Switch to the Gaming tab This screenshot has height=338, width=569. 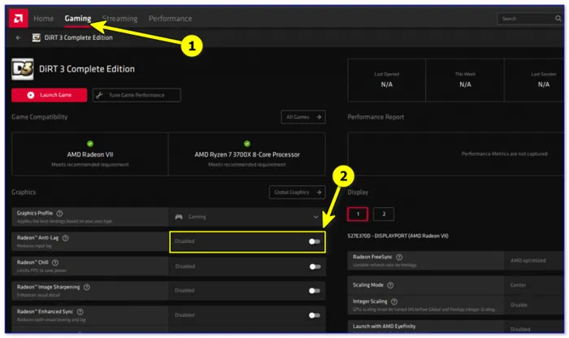tap(78, 19)
